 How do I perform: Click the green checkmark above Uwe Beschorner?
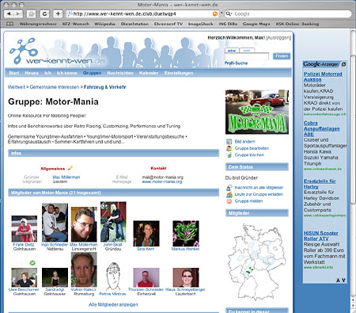[32, 263]
